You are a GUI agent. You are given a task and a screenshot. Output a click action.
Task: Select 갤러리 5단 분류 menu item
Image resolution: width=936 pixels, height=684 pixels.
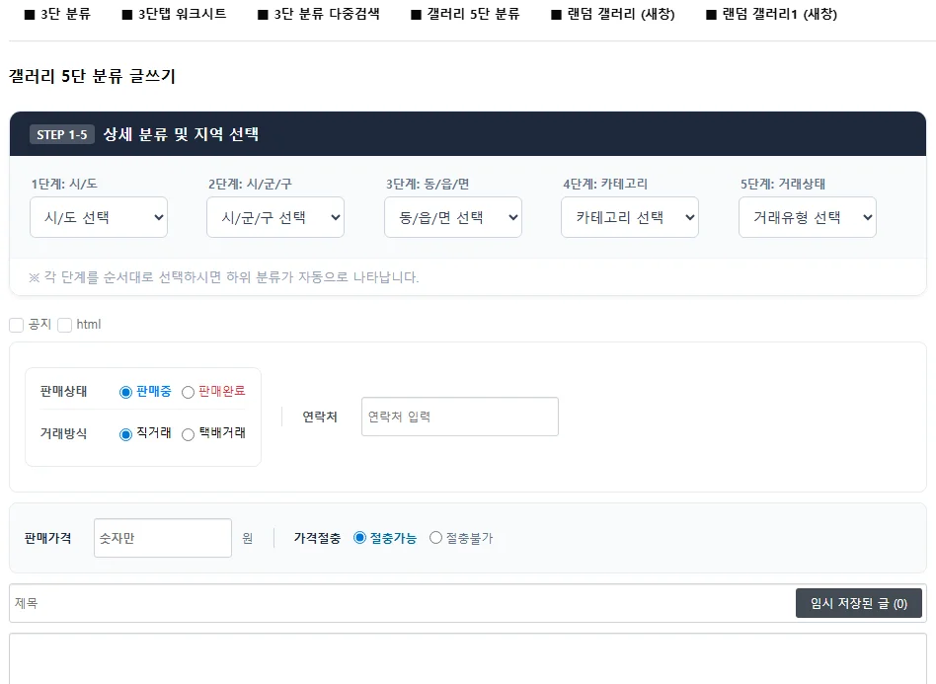coord(466,14)
